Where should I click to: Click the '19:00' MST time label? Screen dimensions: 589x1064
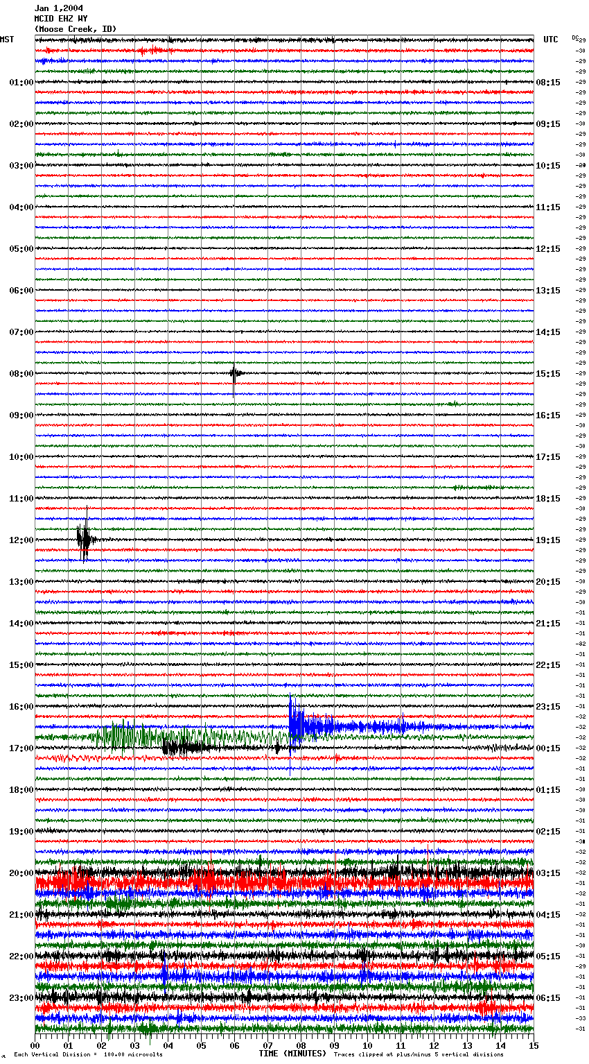[x=21, y=832]
